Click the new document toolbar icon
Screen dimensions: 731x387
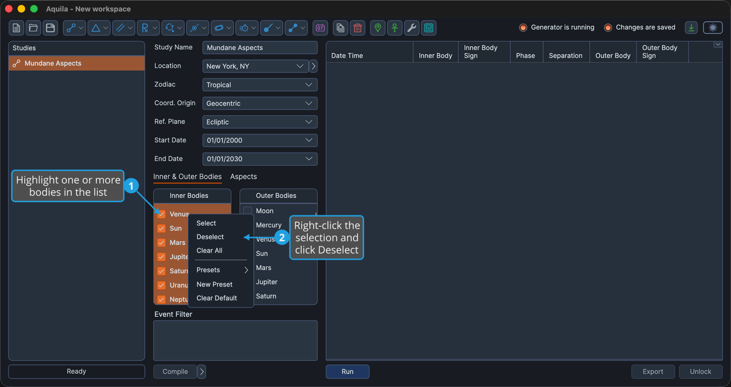click(x=16, y=28)
